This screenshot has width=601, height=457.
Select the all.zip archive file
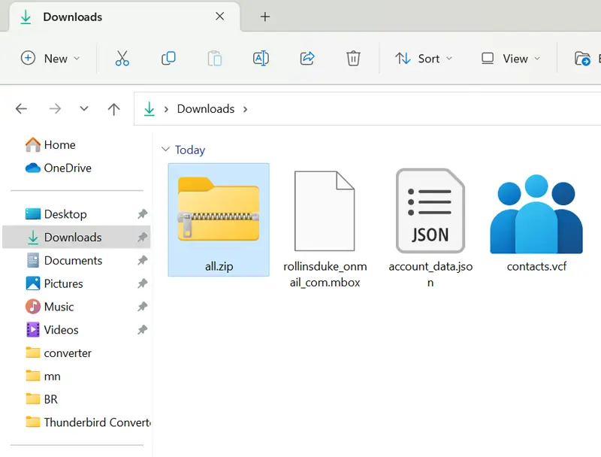[219, 218]
